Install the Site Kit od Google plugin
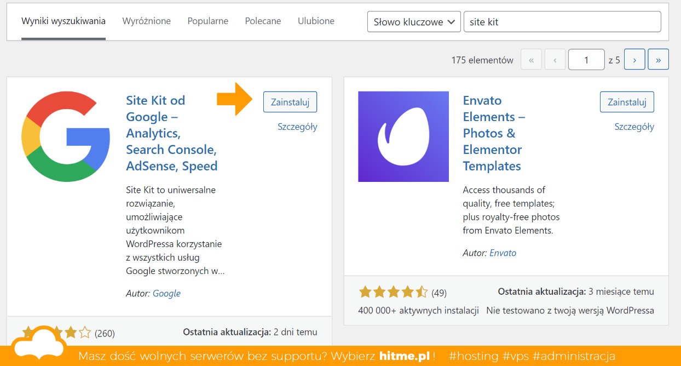 pyautogui.click(x=290, y=102)
